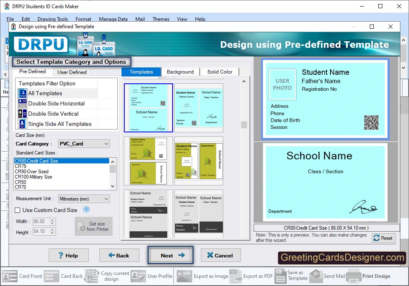The height and width of the screenshot is (286, 409).
Task: Click the Save as Template icon
Action: pyautogui.click(x=281, y=276)
